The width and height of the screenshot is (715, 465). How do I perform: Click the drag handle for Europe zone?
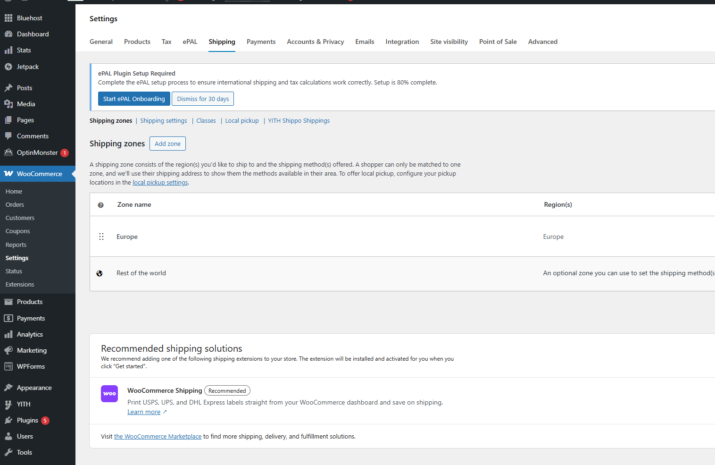(x=101, y=237)
